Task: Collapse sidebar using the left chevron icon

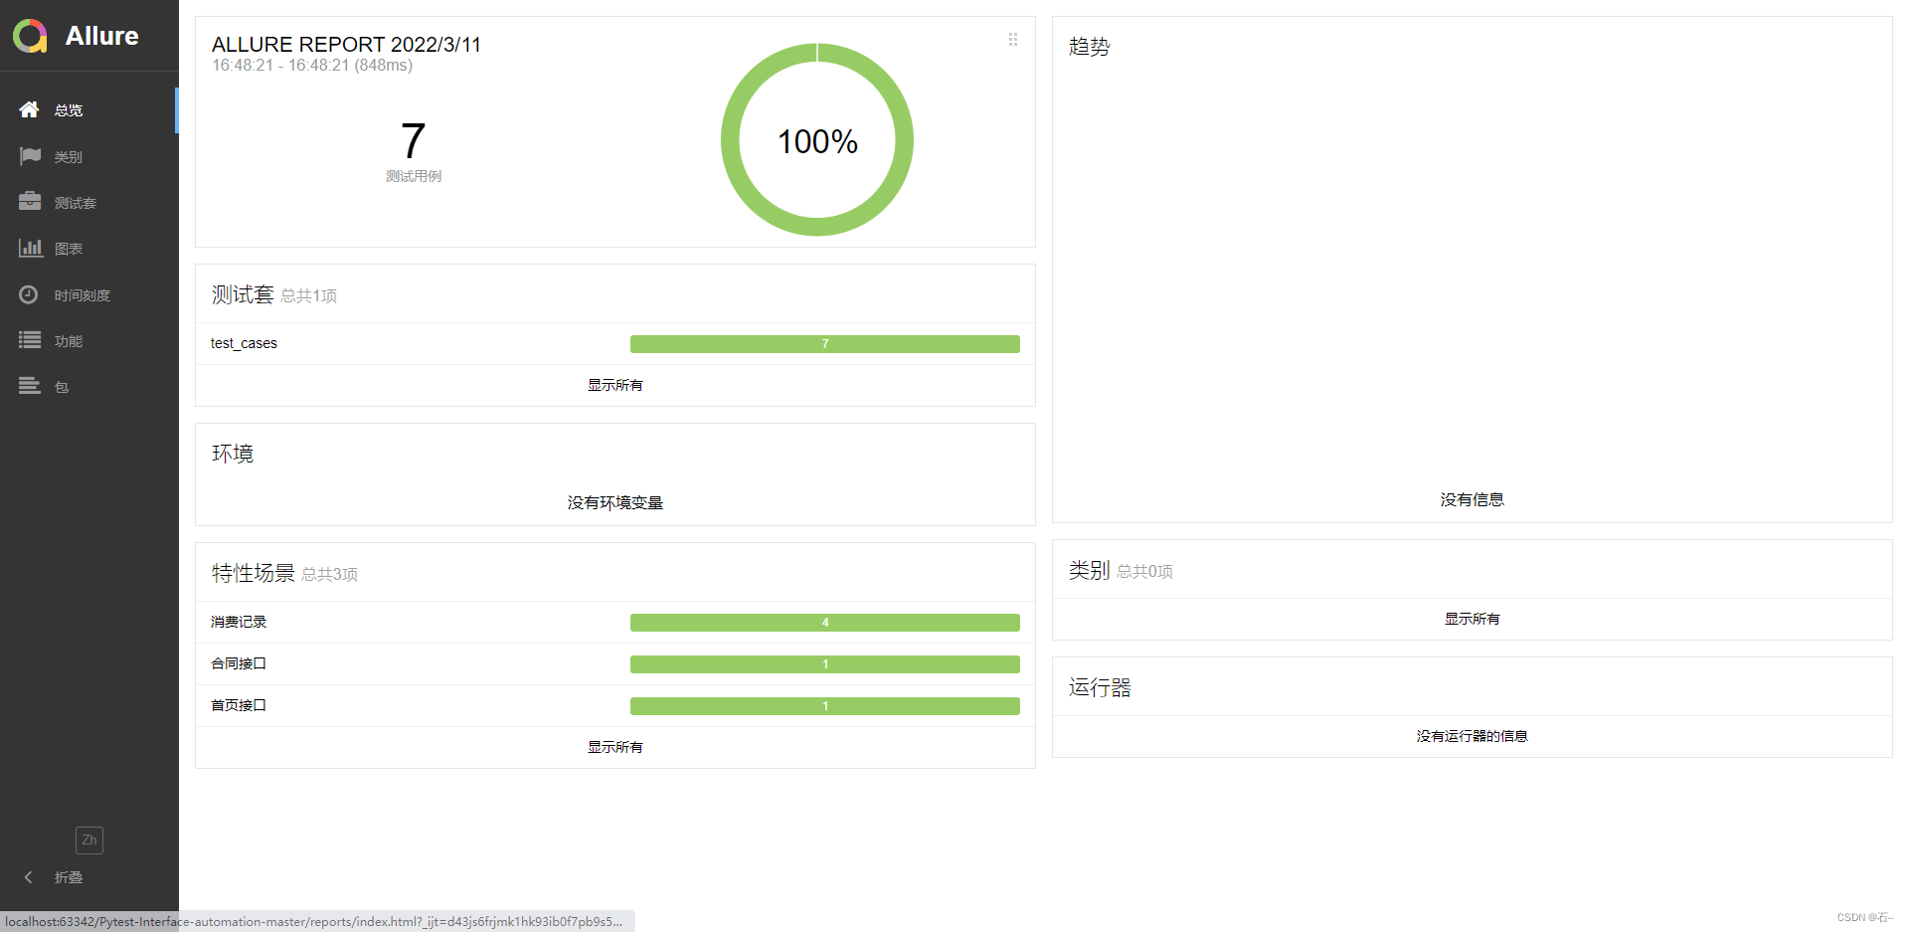Action: pyautogui.click(x=28, y=877)
